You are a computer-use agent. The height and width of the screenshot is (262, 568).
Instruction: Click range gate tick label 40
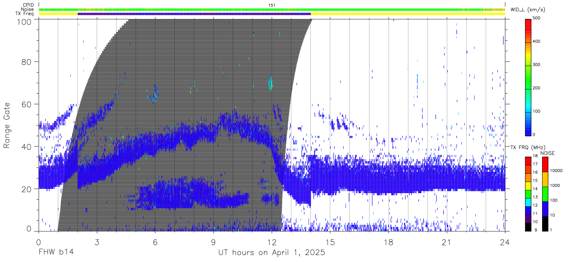[27, 146]
